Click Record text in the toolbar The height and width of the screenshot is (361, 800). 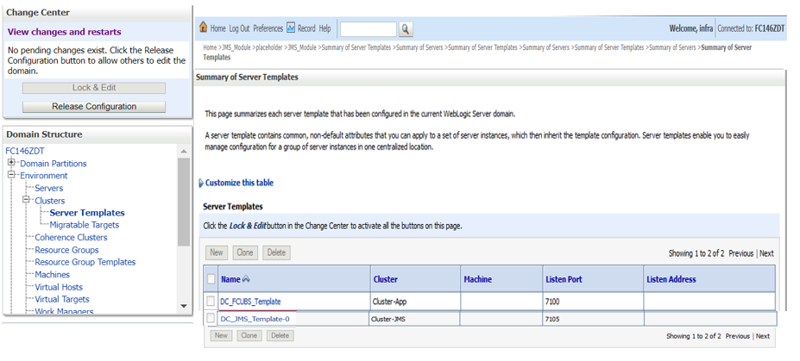(306, 28)
